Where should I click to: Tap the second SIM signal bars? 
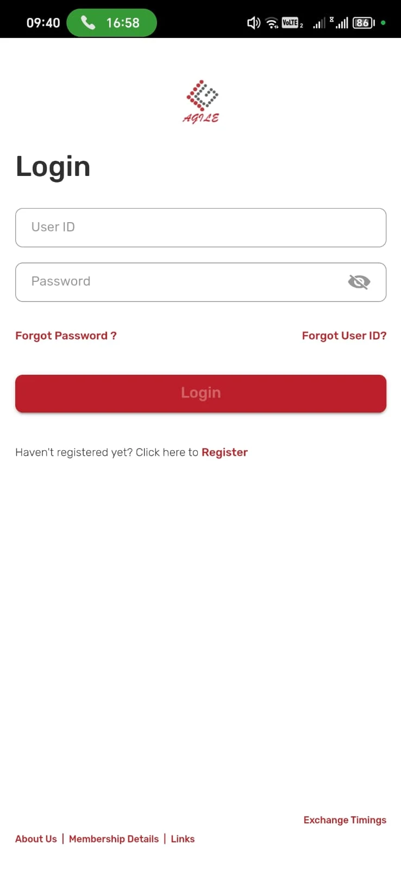coord(341,23)
